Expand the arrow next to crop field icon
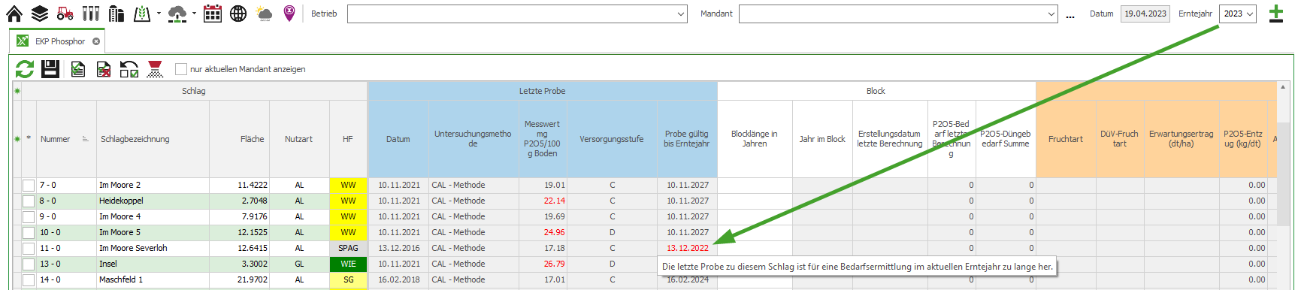 (x=159, y=14)
